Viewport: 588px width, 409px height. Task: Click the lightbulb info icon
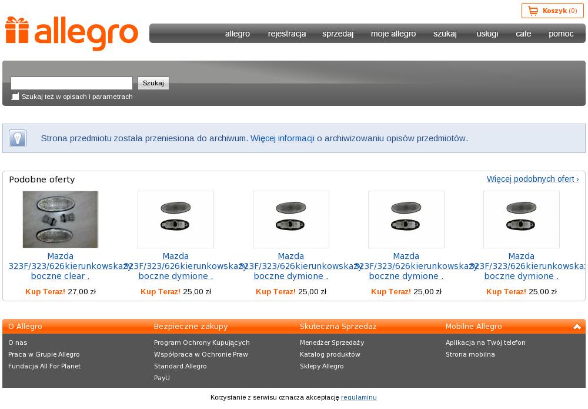(18, 138)
